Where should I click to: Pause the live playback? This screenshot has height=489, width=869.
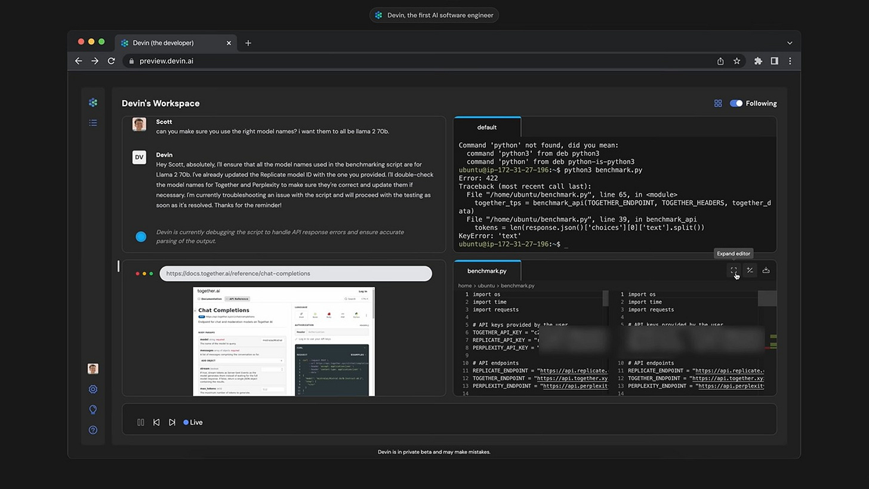(x=141, y=422)
